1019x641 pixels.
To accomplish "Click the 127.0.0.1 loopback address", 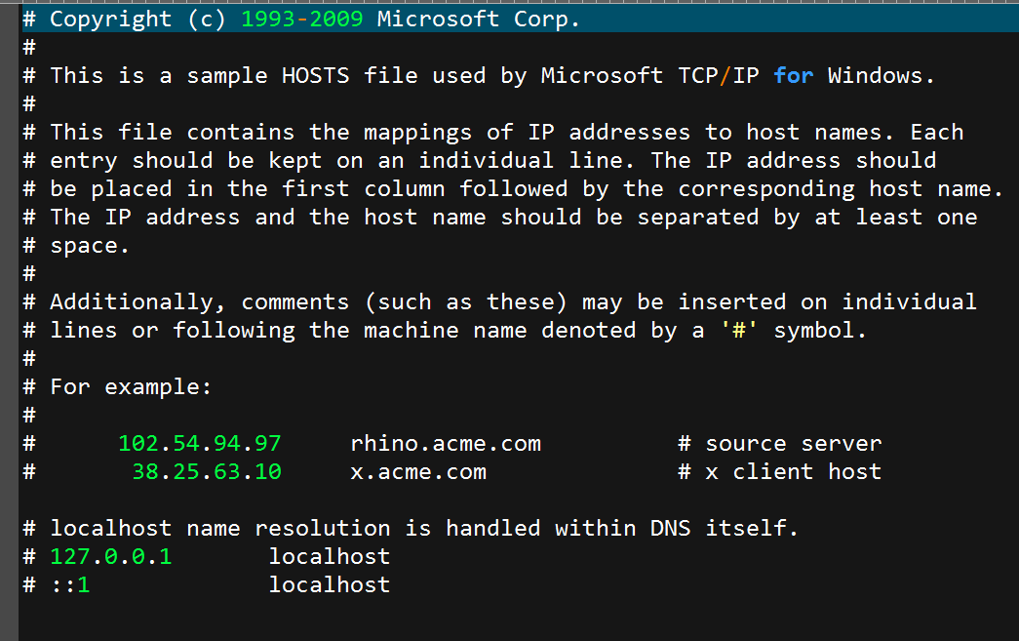I will (111, 556).
